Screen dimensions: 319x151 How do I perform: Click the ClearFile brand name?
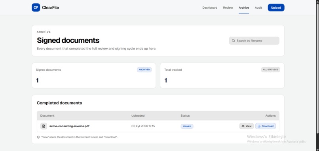click(x=50, y=8)
